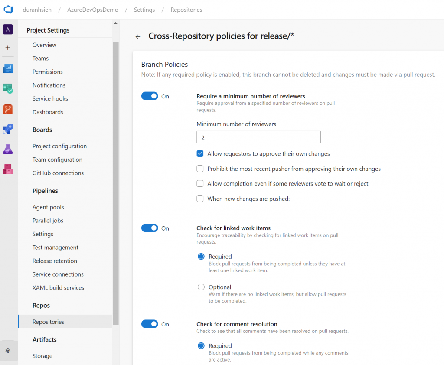The width and height of the screenshot is (444, 365).
Task: Open Agent pools under Pipelines
Action: pos(48,207)
